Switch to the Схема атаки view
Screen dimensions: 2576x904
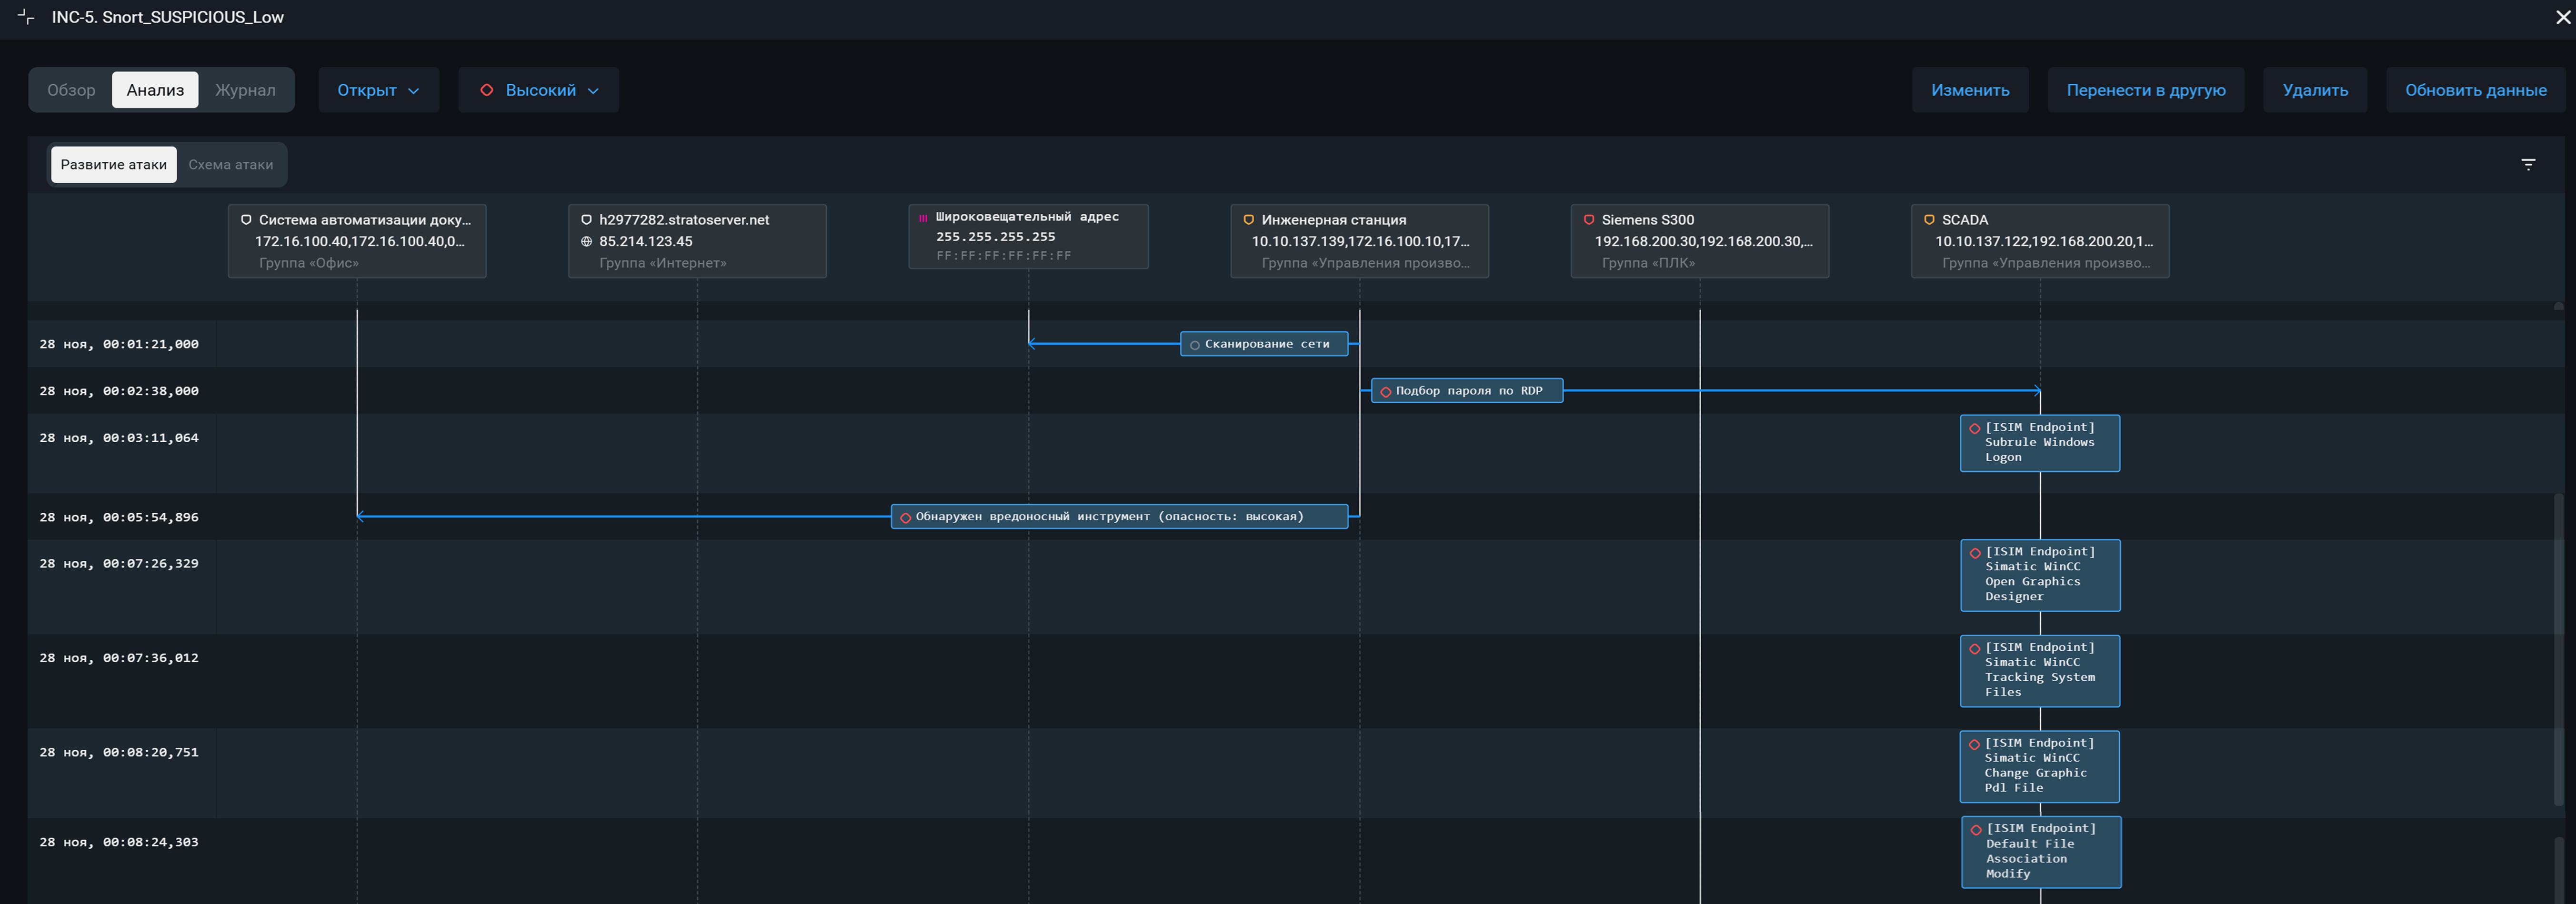231,165
